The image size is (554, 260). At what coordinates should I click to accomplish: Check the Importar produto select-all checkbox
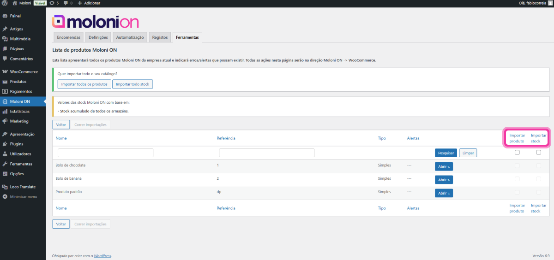[517, 153]
